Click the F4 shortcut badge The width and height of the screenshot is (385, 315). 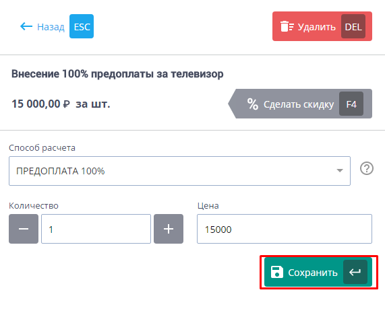tap(351, 104)
